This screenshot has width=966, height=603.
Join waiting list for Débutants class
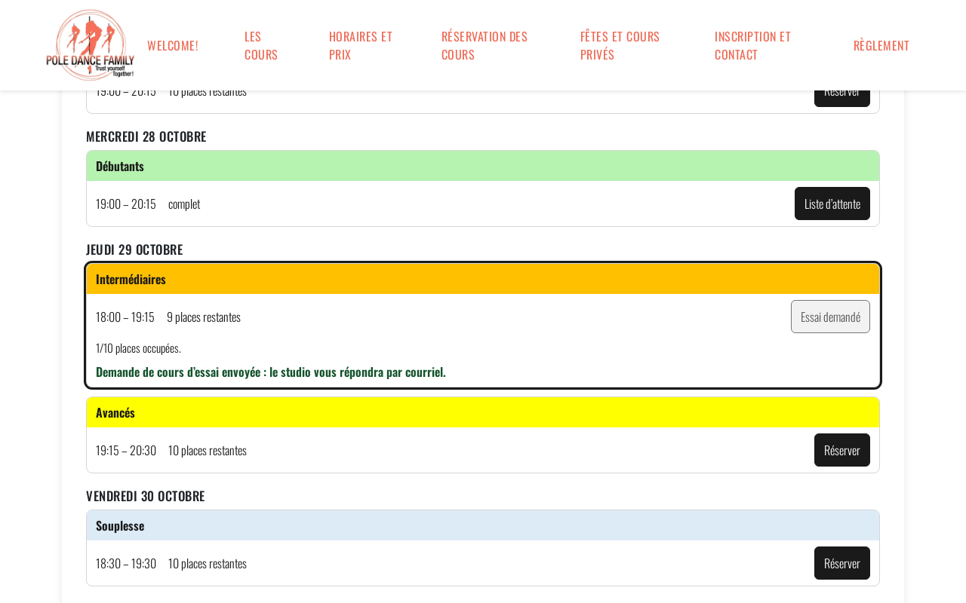(x=832, y=204)
